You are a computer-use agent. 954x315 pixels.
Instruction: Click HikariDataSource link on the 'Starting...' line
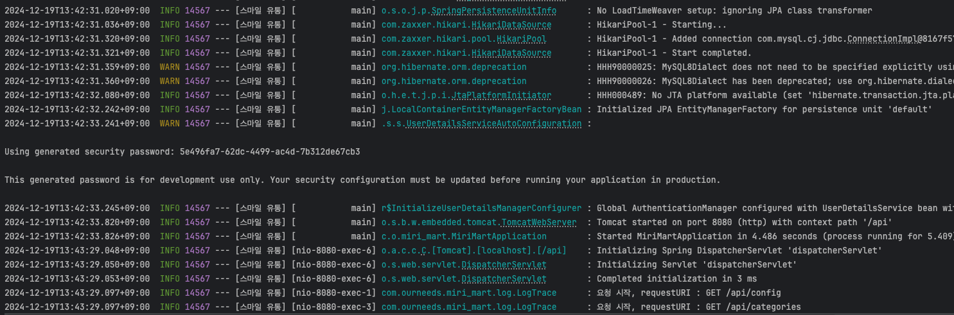coord(511,25)
